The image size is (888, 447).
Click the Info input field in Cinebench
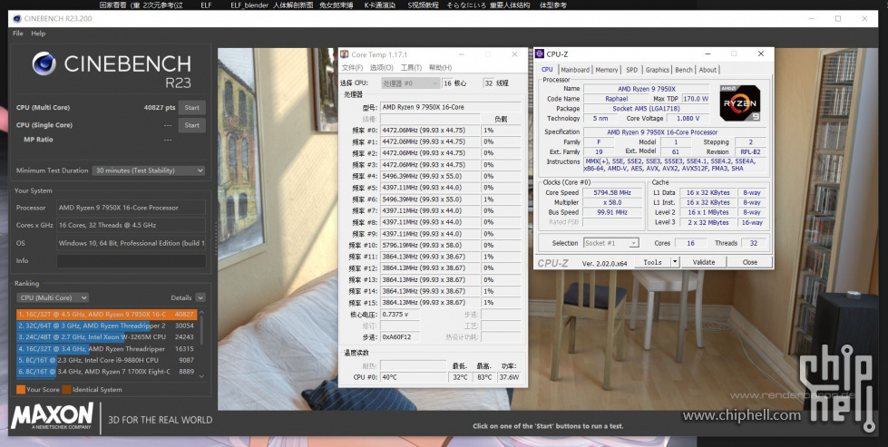(131, 261)
